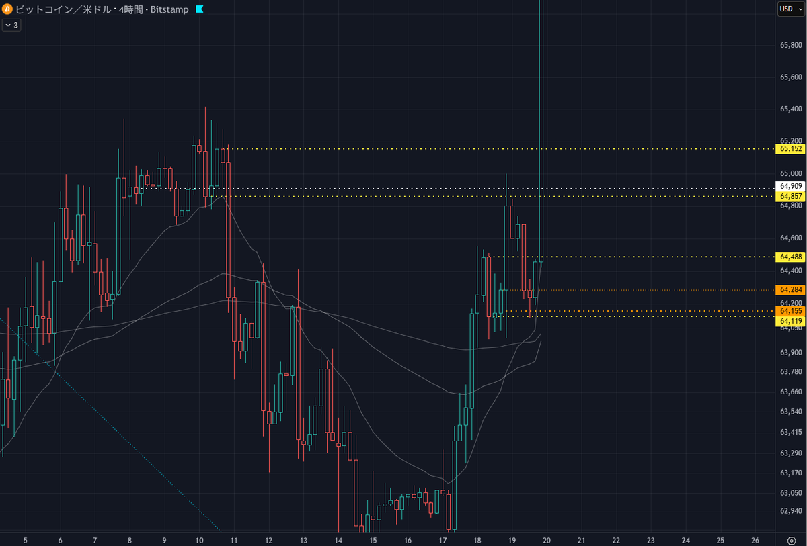Select the yellow 64,119 price label
807x546 pixels.
coord(791,322)
